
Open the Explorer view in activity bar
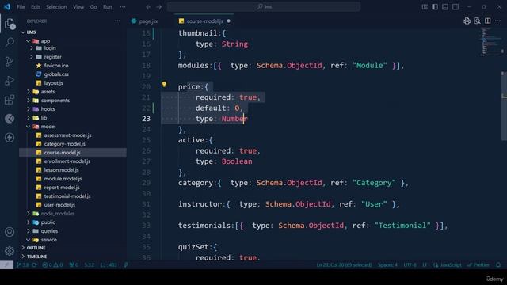10,24
